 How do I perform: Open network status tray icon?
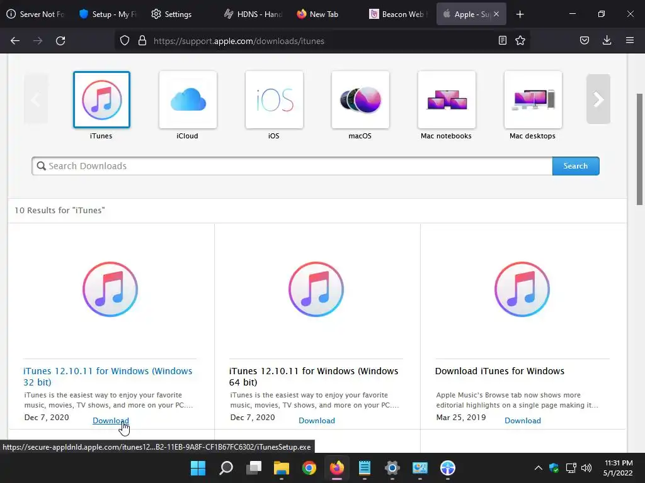point(571,468)
